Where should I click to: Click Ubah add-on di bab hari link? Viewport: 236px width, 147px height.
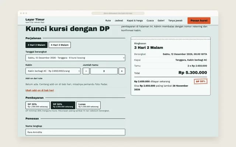point(39,90)
